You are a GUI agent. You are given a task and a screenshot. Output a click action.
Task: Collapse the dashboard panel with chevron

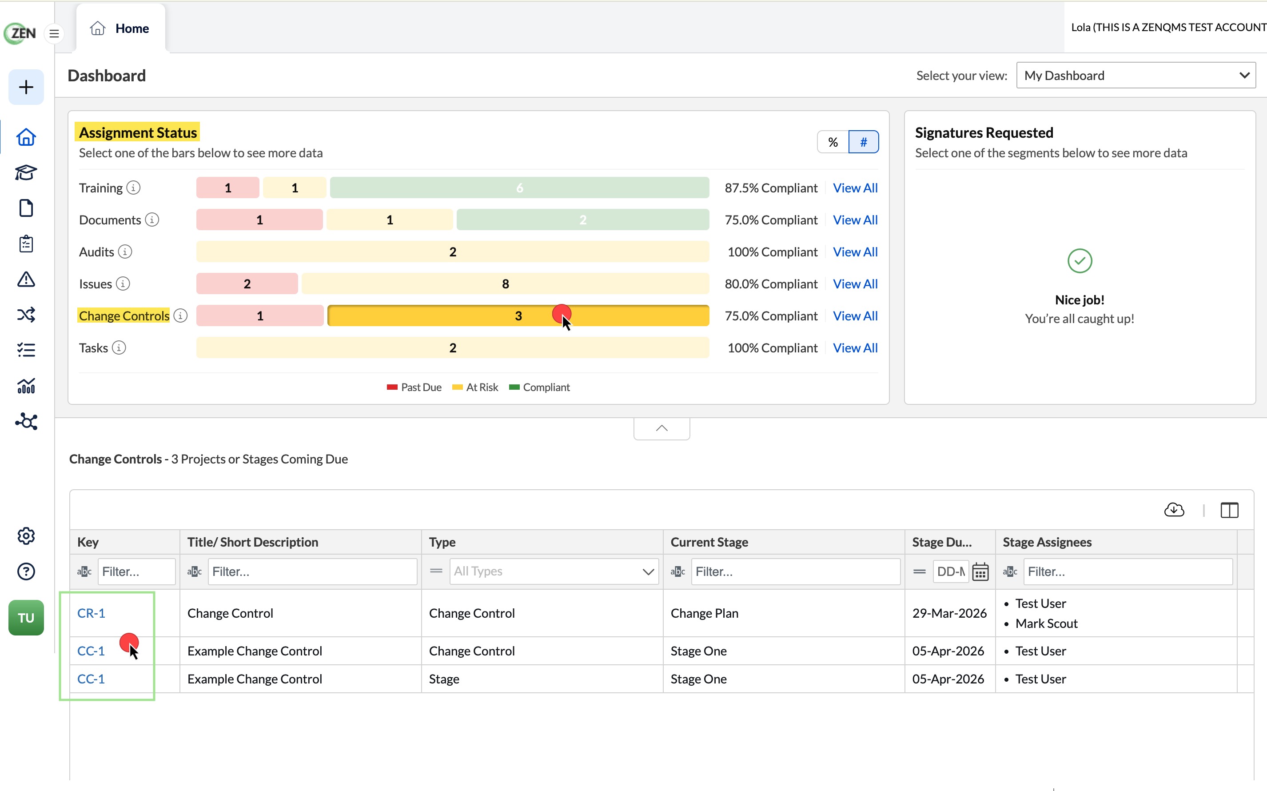(x=661, y=428)
